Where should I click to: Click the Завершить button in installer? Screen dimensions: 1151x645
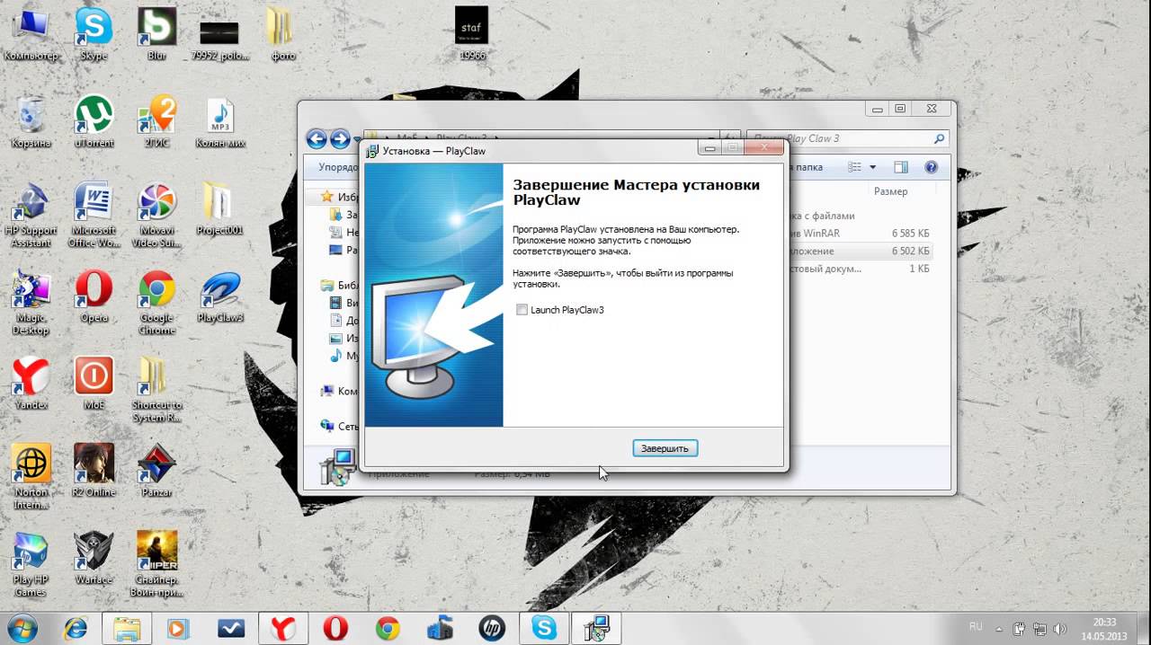[x=665, y=448]
